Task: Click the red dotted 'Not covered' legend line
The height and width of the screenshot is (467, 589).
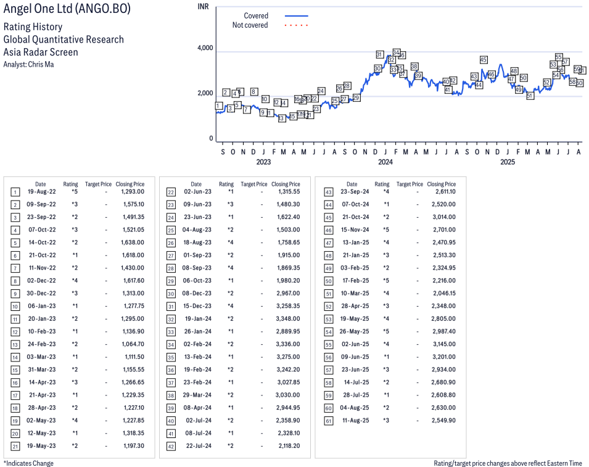Action: coord(297,25)
